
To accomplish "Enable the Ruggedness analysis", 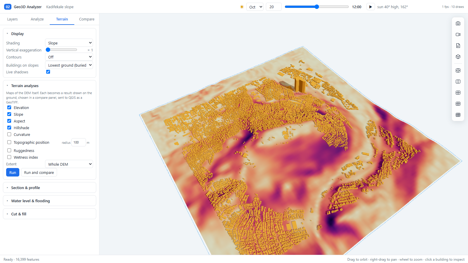I will pos(9,150).
